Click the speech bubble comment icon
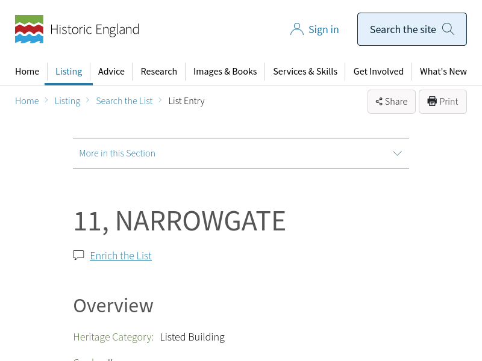The image size is (482, 361). tap(78, 255)
